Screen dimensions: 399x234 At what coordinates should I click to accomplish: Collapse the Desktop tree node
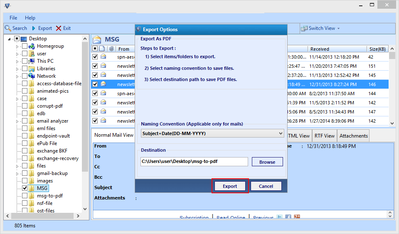click(x=10, y=39)
